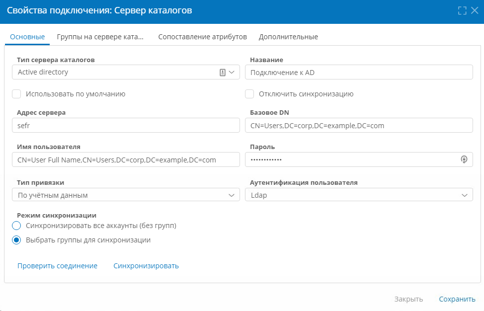Expand the 'Тип сервера каталогов' dropdown
Screen dimensions: 484x311
click(x=232, y=72)
